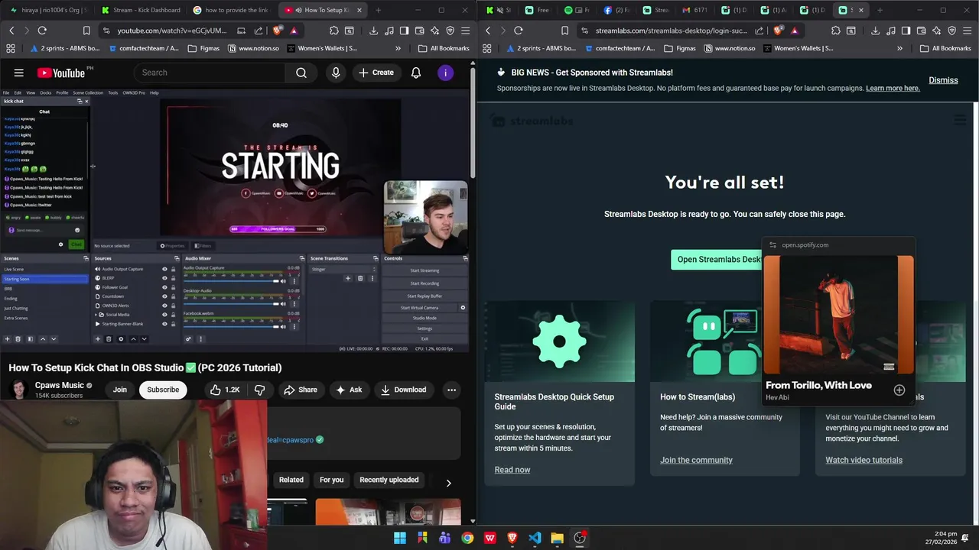Switch to 'how to provide the link' Google tab
Screen dimensions: 979x550
232,10
